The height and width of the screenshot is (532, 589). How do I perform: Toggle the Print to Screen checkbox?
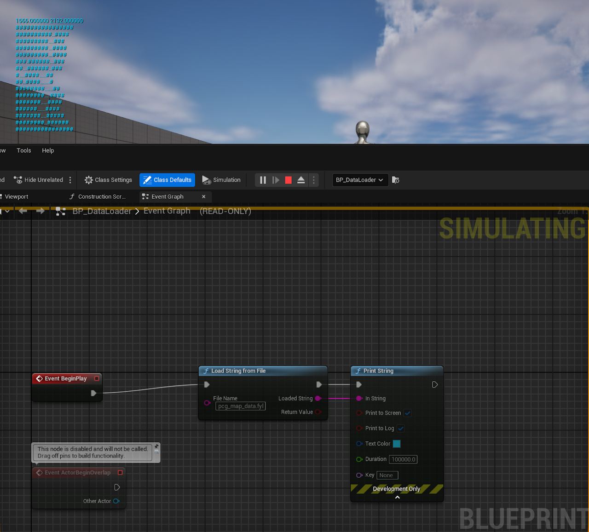point(408,413)
